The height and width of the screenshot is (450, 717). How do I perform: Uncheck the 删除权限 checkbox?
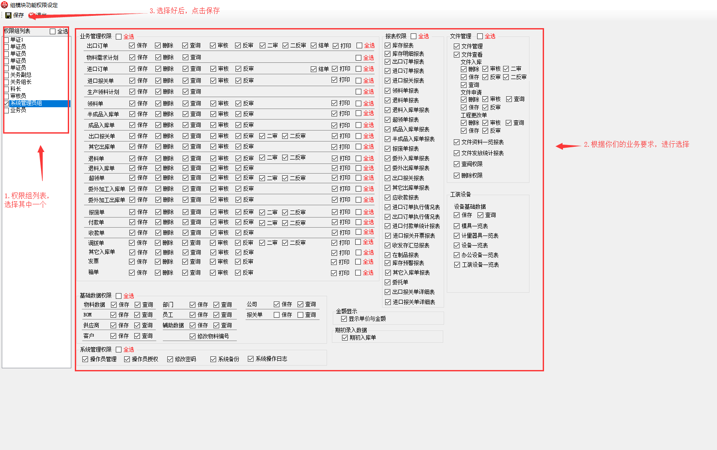click(x=457, y=175)
